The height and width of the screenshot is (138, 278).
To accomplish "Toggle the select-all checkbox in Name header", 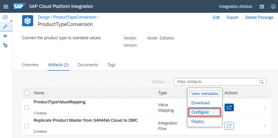I will [x=27, y=93].
